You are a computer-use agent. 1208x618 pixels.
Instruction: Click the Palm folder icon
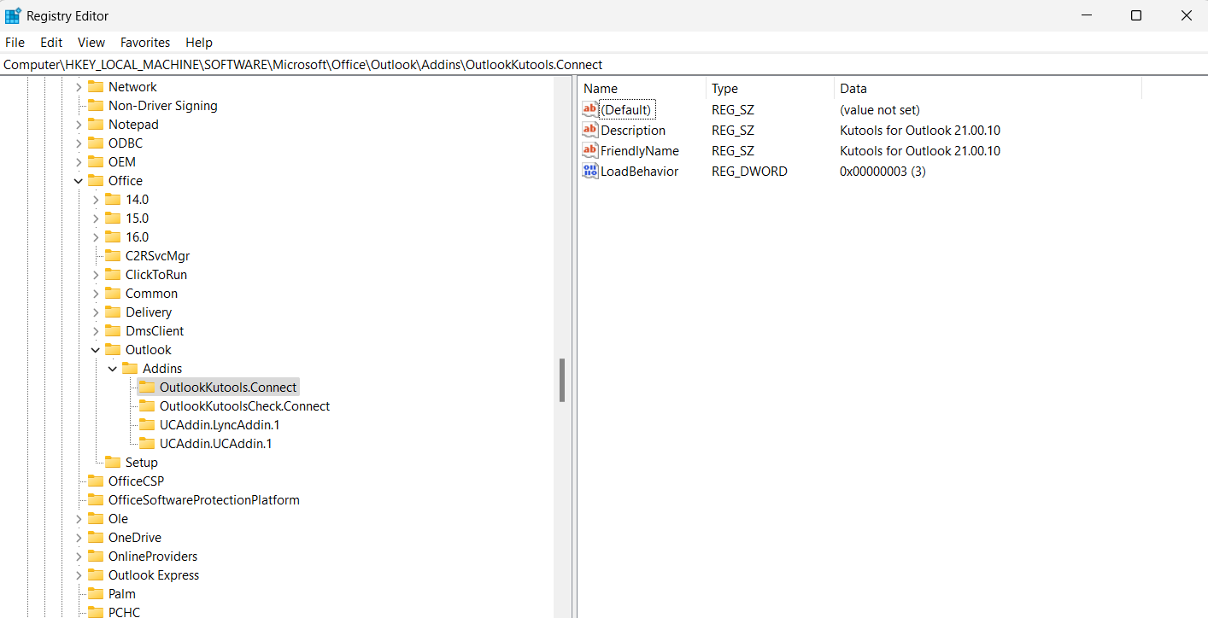click(96, 593)
